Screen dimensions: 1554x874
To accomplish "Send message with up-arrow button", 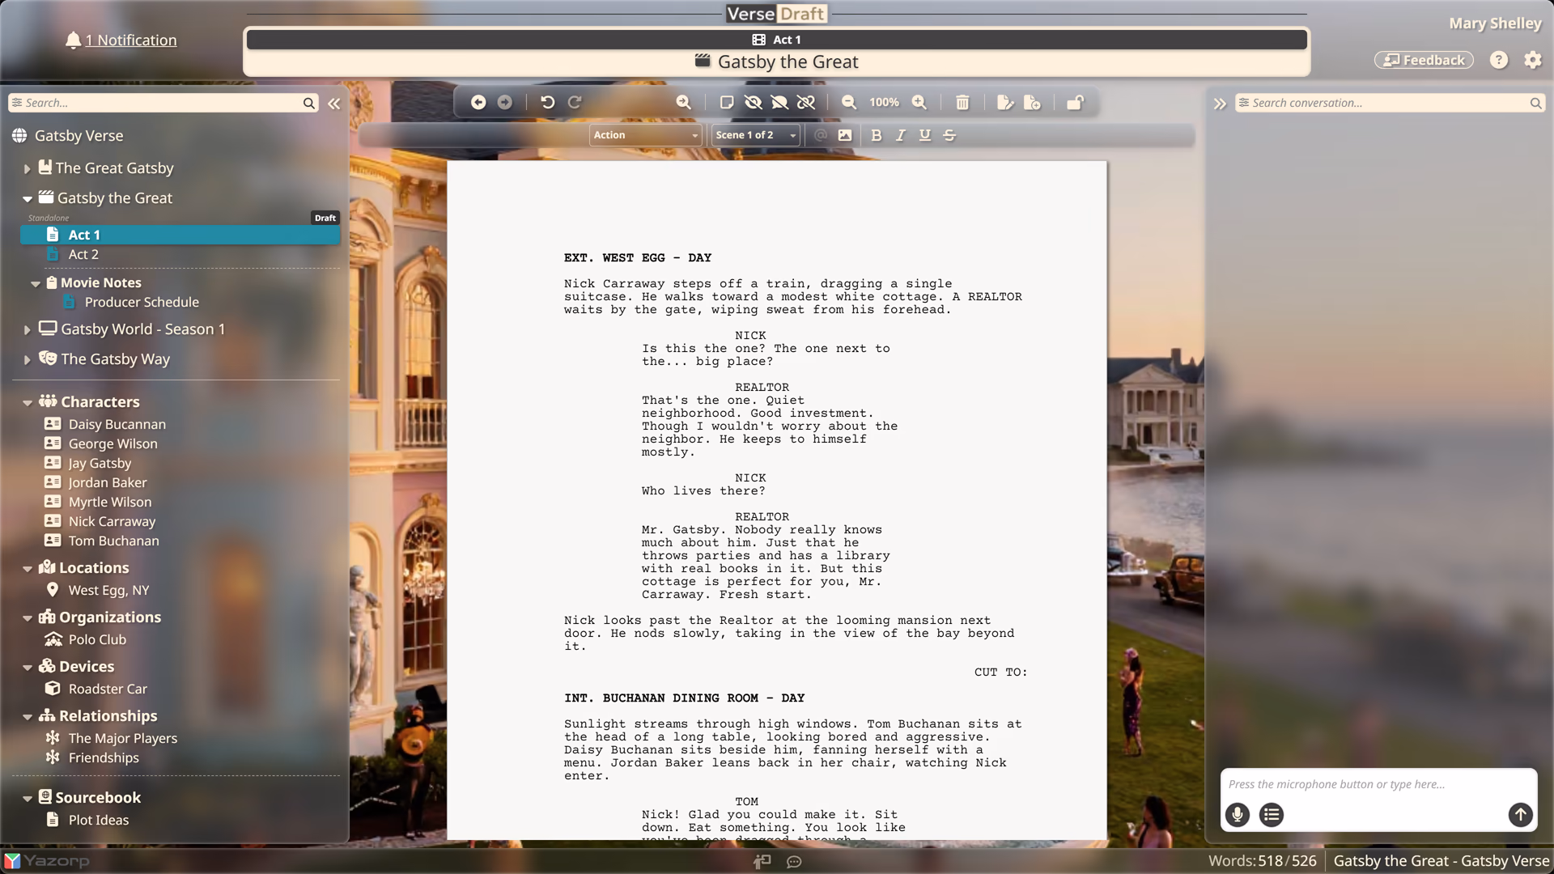I will (x=1520, y=814).
